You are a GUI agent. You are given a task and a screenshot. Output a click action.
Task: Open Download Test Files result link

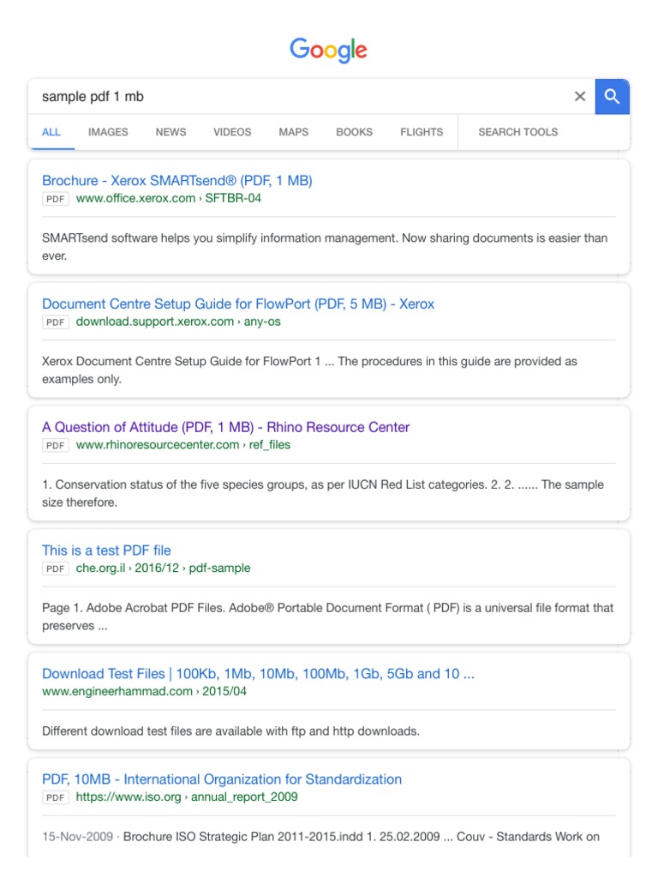point(258,674)
